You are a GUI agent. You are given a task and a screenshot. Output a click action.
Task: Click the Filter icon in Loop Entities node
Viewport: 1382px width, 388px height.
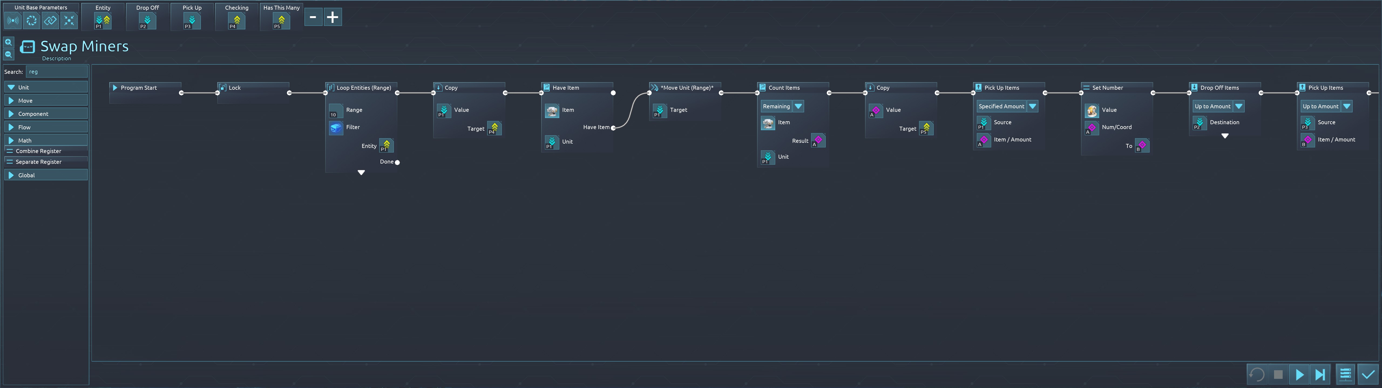(336, 127)
